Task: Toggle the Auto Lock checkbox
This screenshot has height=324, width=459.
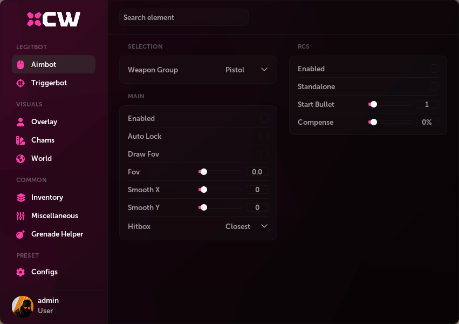Action: 264,136
